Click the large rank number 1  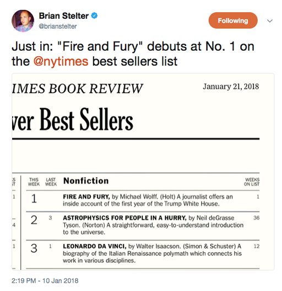tap(34, 199)
